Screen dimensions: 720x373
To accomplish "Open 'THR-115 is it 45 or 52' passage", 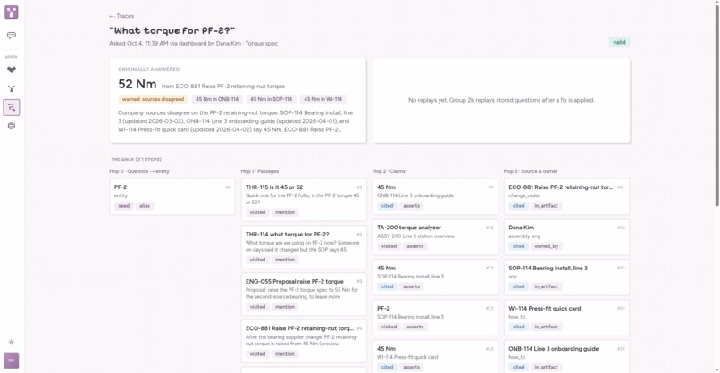I will click(x=304, y=200).
